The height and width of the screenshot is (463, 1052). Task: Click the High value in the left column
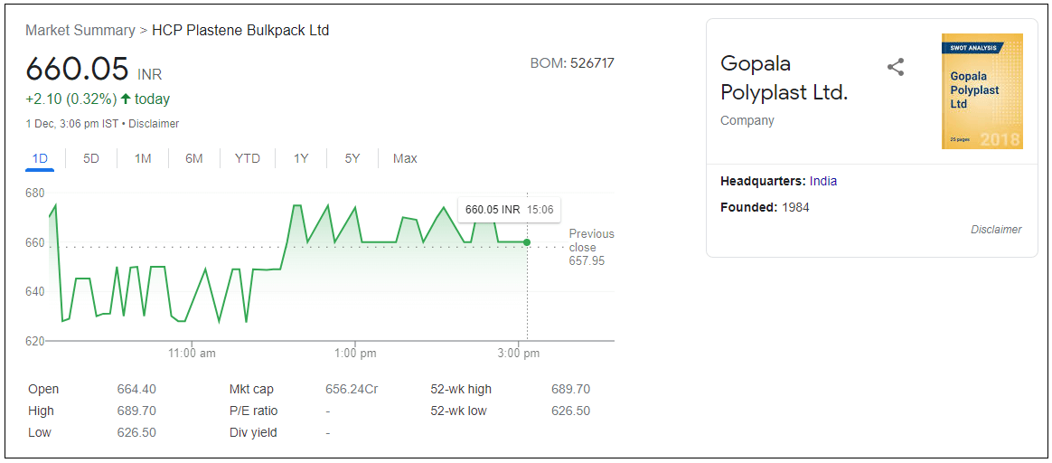pyautogui.click(x=136, y=411)
